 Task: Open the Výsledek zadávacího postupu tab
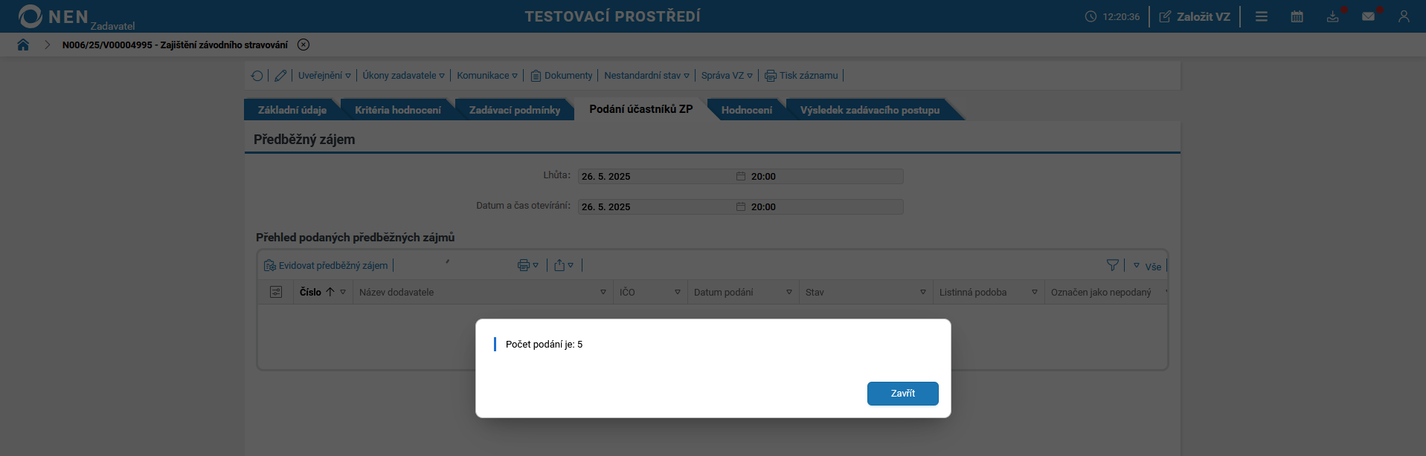click(x=870, y=110)
